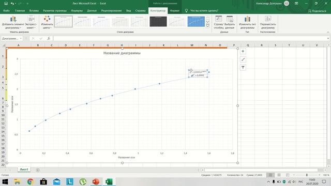Open Add Chart Element menu
331x186 pixels.
pos(13,22)
